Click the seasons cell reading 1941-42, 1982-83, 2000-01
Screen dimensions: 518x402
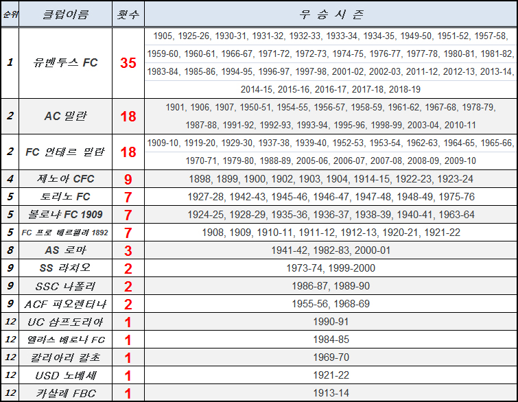coord(331,250)
